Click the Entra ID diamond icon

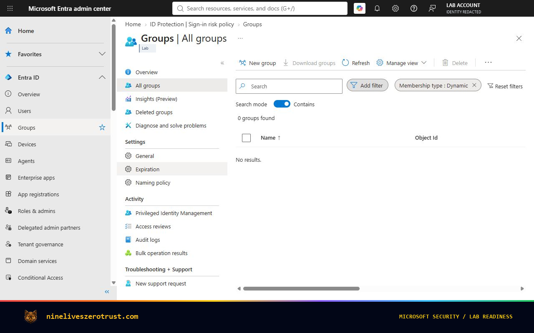click(x=8, y=78)
